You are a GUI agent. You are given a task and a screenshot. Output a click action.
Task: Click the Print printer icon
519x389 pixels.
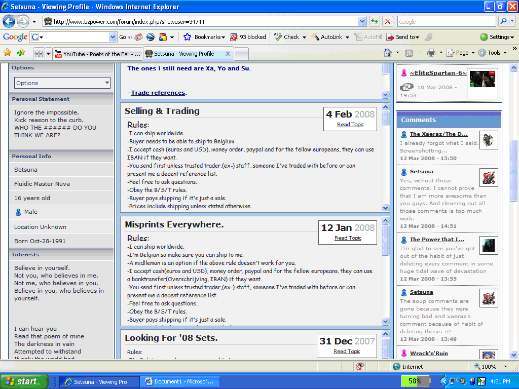pos(431,53)
